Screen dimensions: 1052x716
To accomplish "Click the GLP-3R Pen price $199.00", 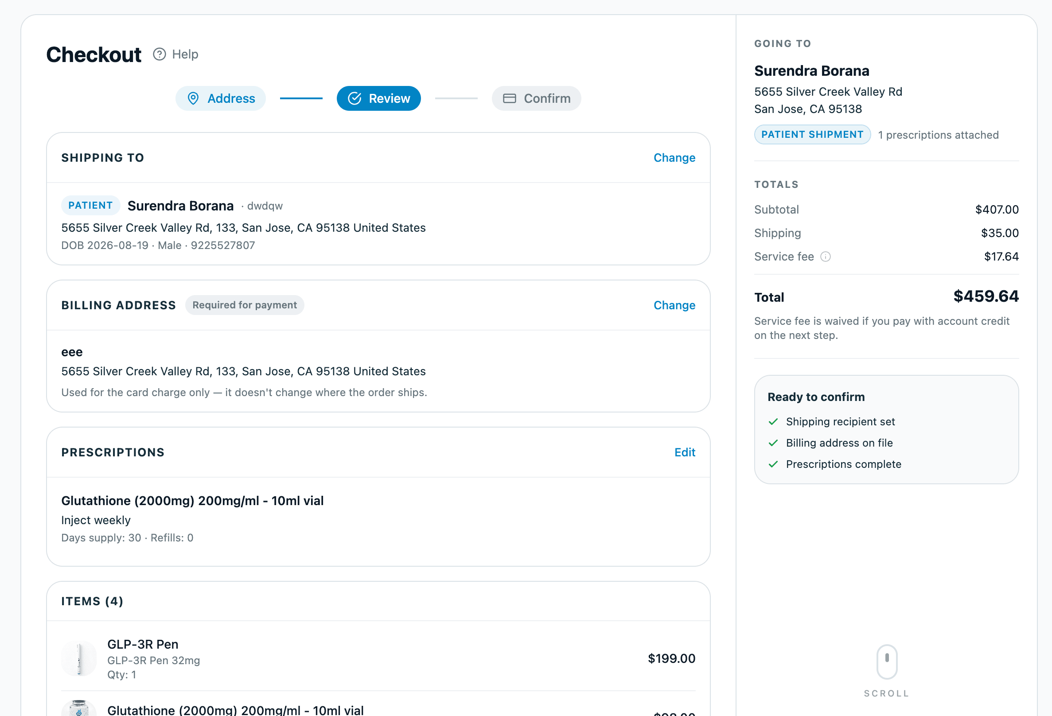I will (671, 658).
